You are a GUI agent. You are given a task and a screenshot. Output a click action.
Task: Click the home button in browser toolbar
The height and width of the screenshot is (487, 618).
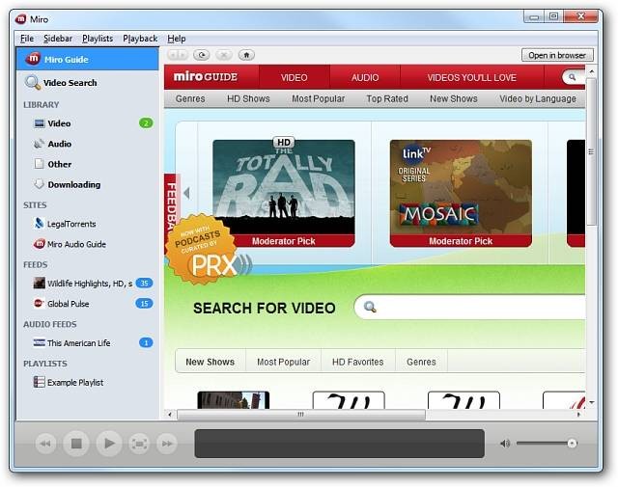[x=247, y=55]
